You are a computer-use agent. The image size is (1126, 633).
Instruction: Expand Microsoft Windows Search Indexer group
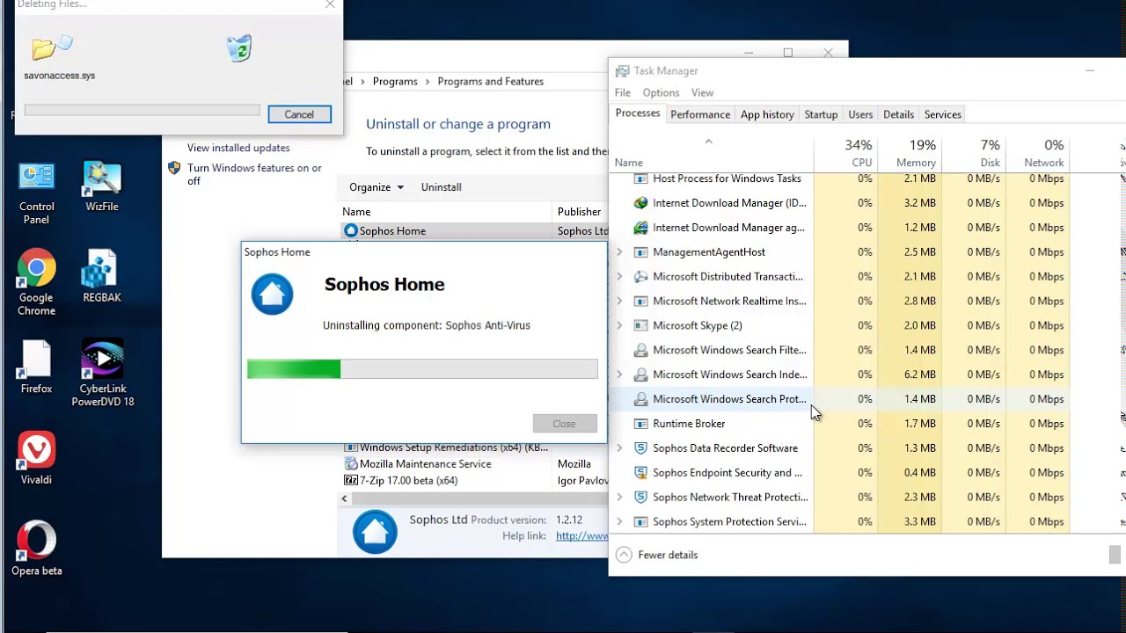pos(619,375)
